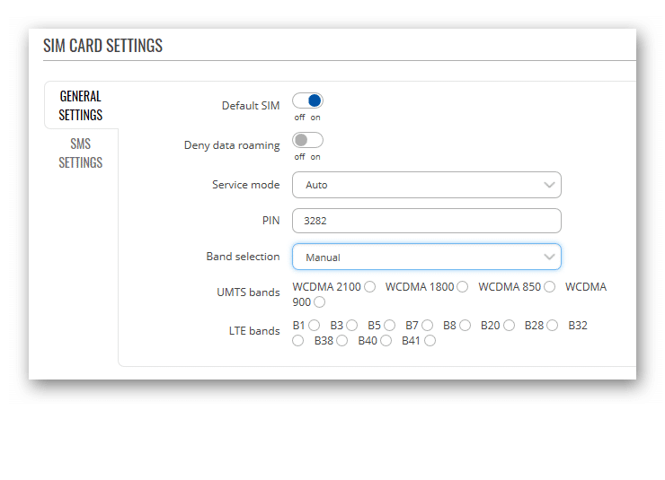Screen dimensions: 665x480
Task: Select the B20 LTE band
Action: coord(509,326)
